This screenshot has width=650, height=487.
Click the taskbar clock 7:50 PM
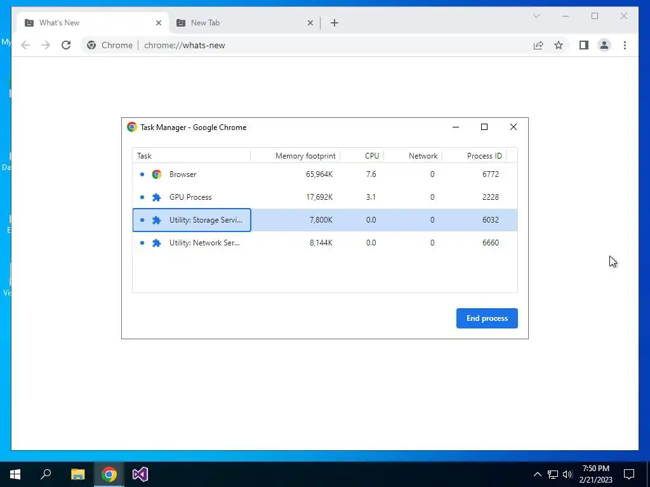coord(595,469)
